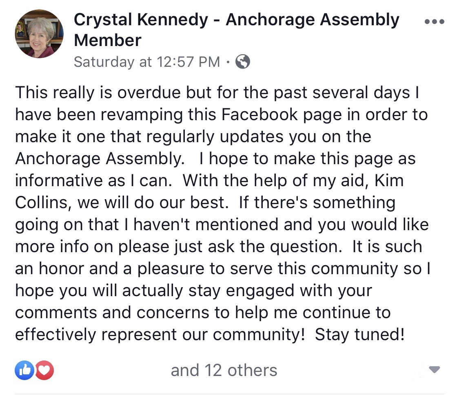Viewport: 459px width, 398px height.
Task: Click the word "Facebook" in the post body
Action: (259, 114)
